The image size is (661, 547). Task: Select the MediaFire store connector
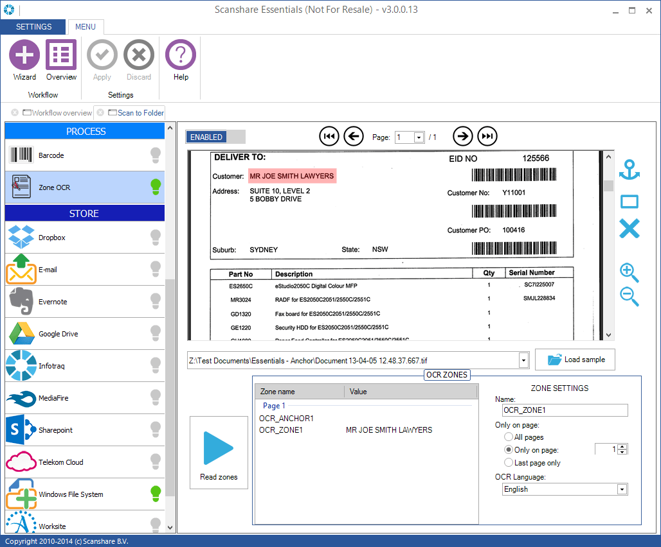tap(85, 398)
